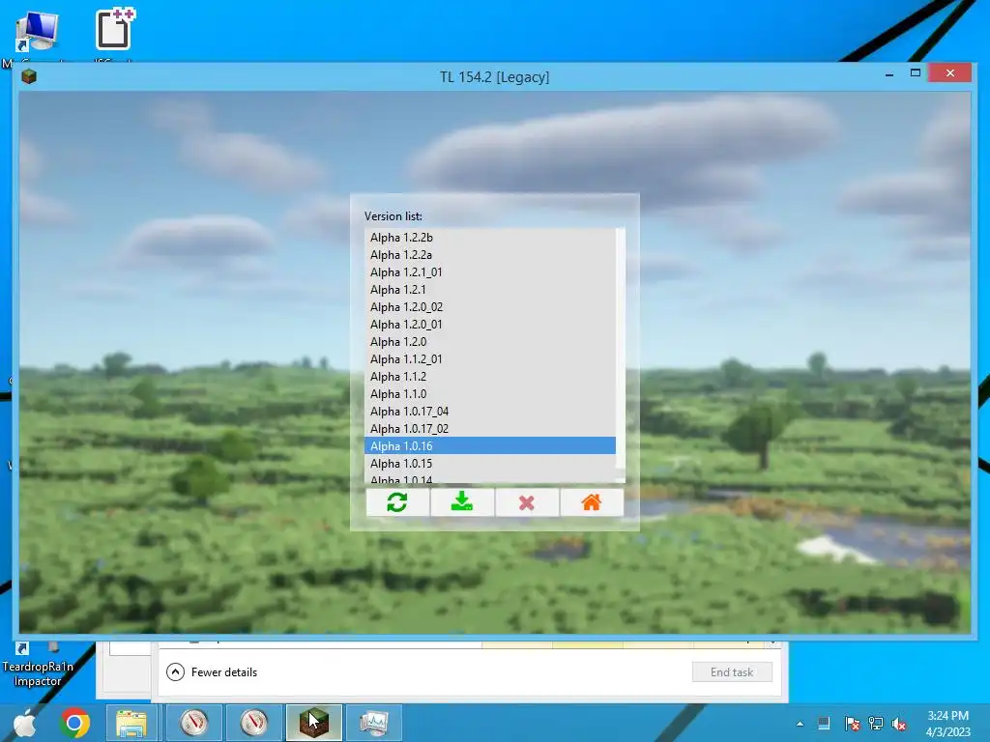990x742 pixels.
Task: Click the Minecraft grass block taskbar icon
Action: [x=314, y=723]
